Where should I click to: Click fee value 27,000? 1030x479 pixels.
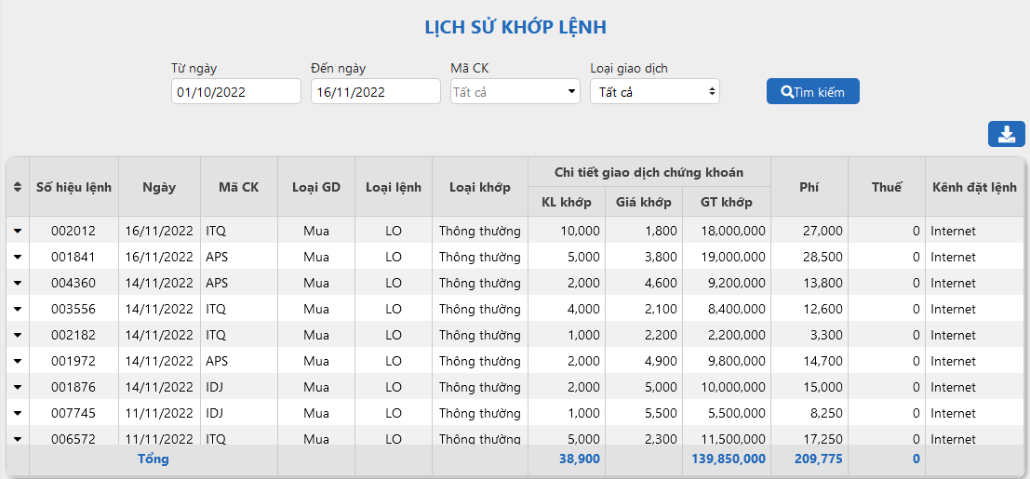[x=823, y=231]
